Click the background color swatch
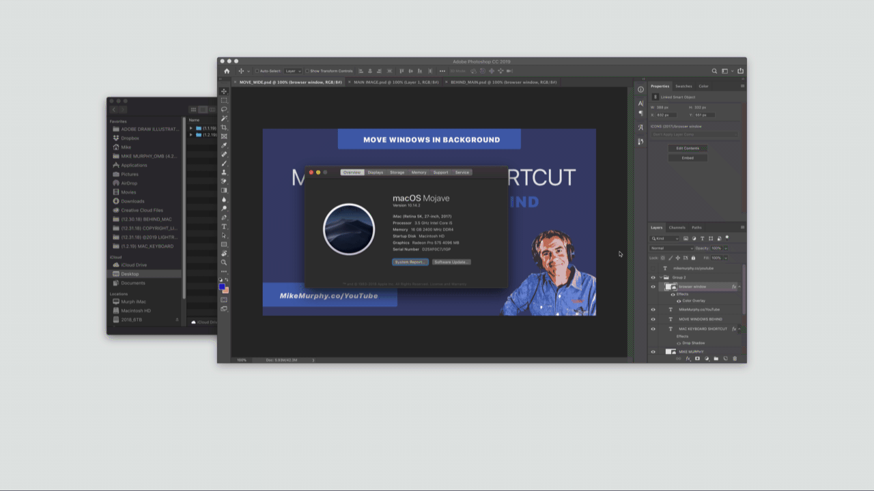 226,291
